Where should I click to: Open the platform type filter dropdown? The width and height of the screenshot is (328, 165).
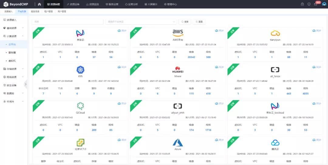point(141,22)
